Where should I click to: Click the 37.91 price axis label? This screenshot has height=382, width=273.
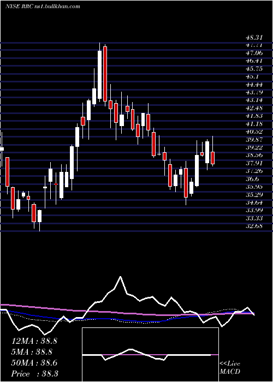coord(254,163)
